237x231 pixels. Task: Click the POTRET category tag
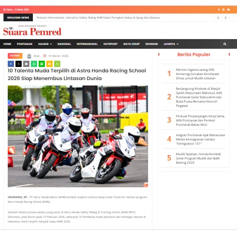[x=15, y=56]
